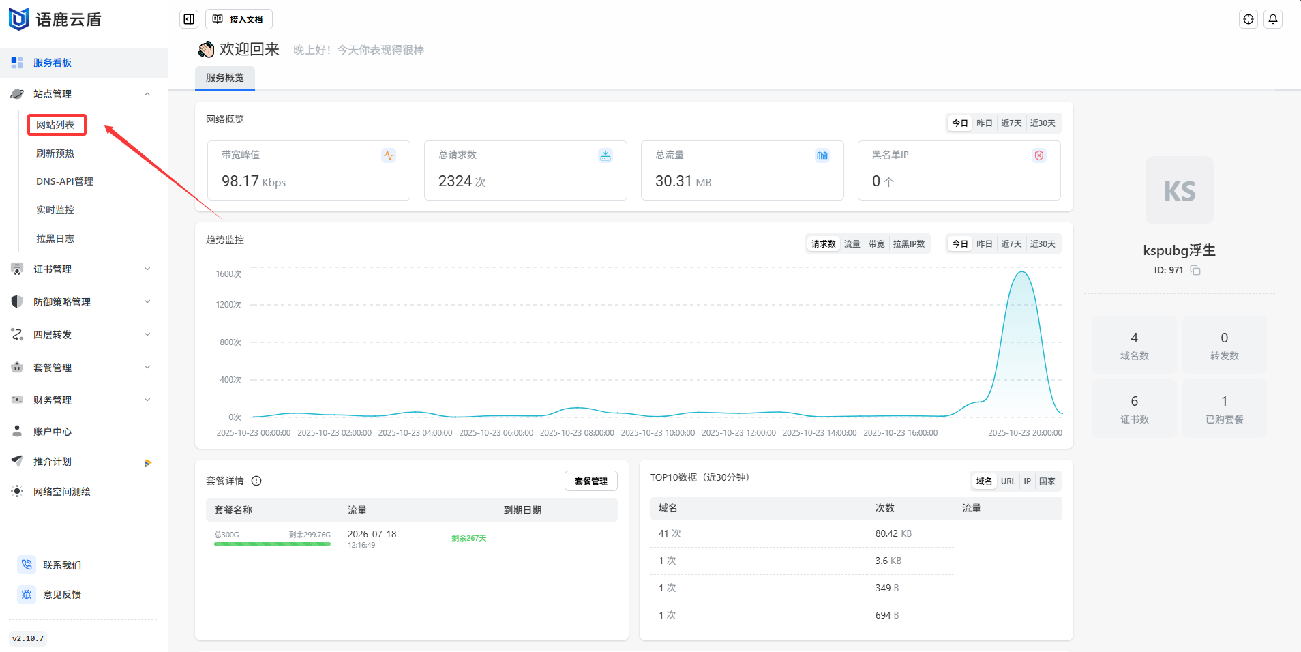Select 近7天 in the 网络概览 range

1011,123
